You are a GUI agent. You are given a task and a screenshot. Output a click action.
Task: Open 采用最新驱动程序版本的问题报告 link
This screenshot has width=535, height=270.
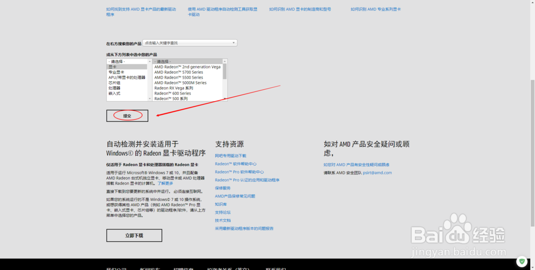(244, 228)
